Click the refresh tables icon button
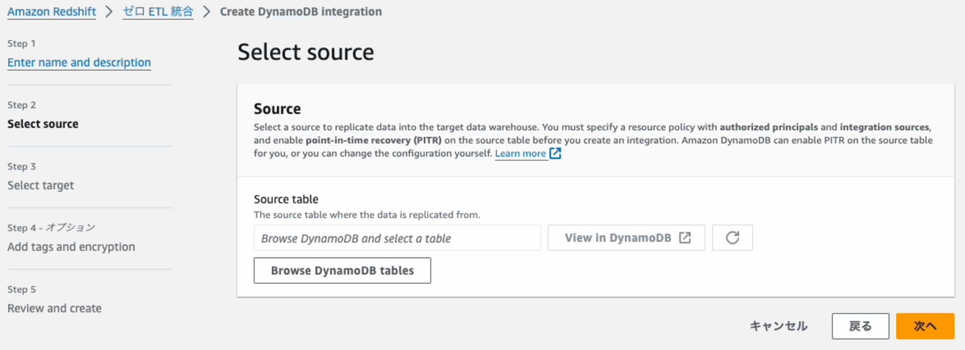Viewport: 965px width, 350px height. (732, 238)
